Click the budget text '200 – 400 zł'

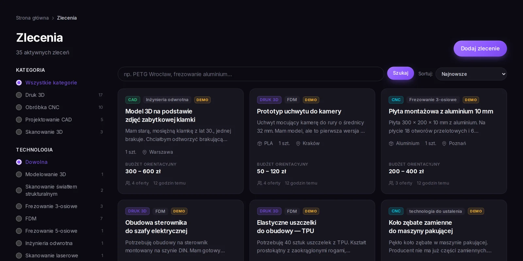(406, 171)
